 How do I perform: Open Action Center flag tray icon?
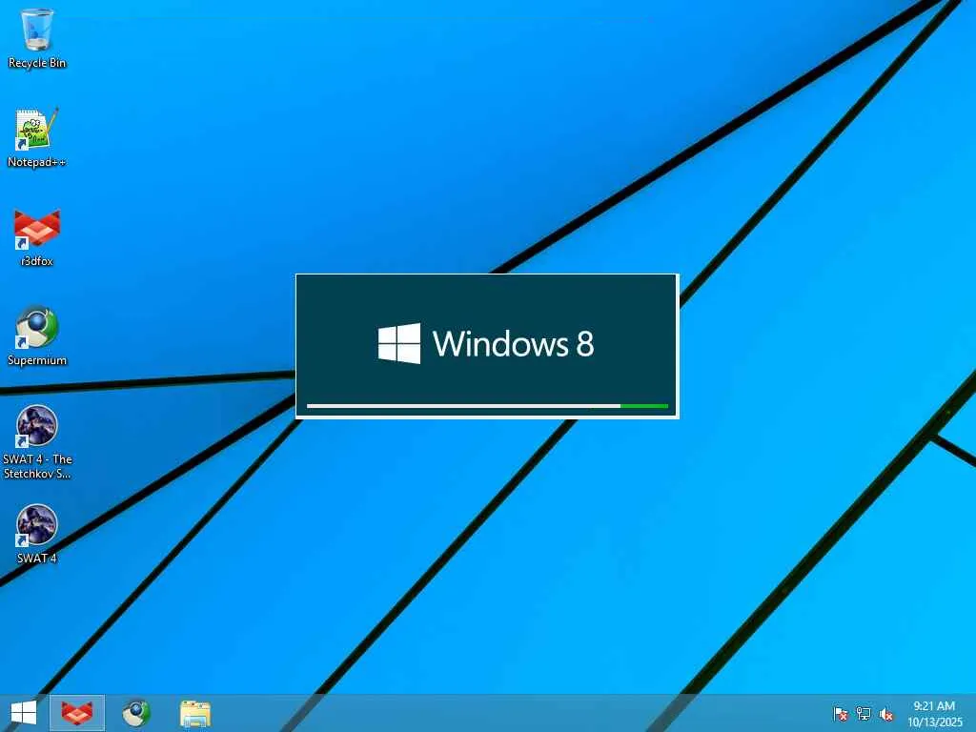(x=840, y=713)
